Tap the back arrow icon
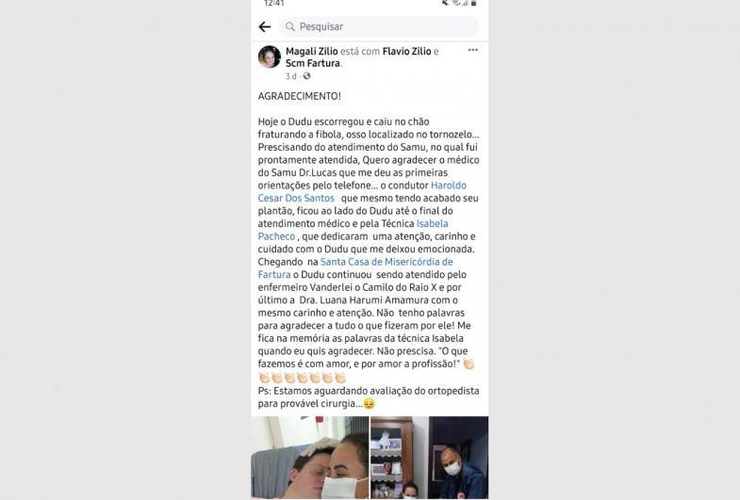Screen dimensions: 740x500 265,27
